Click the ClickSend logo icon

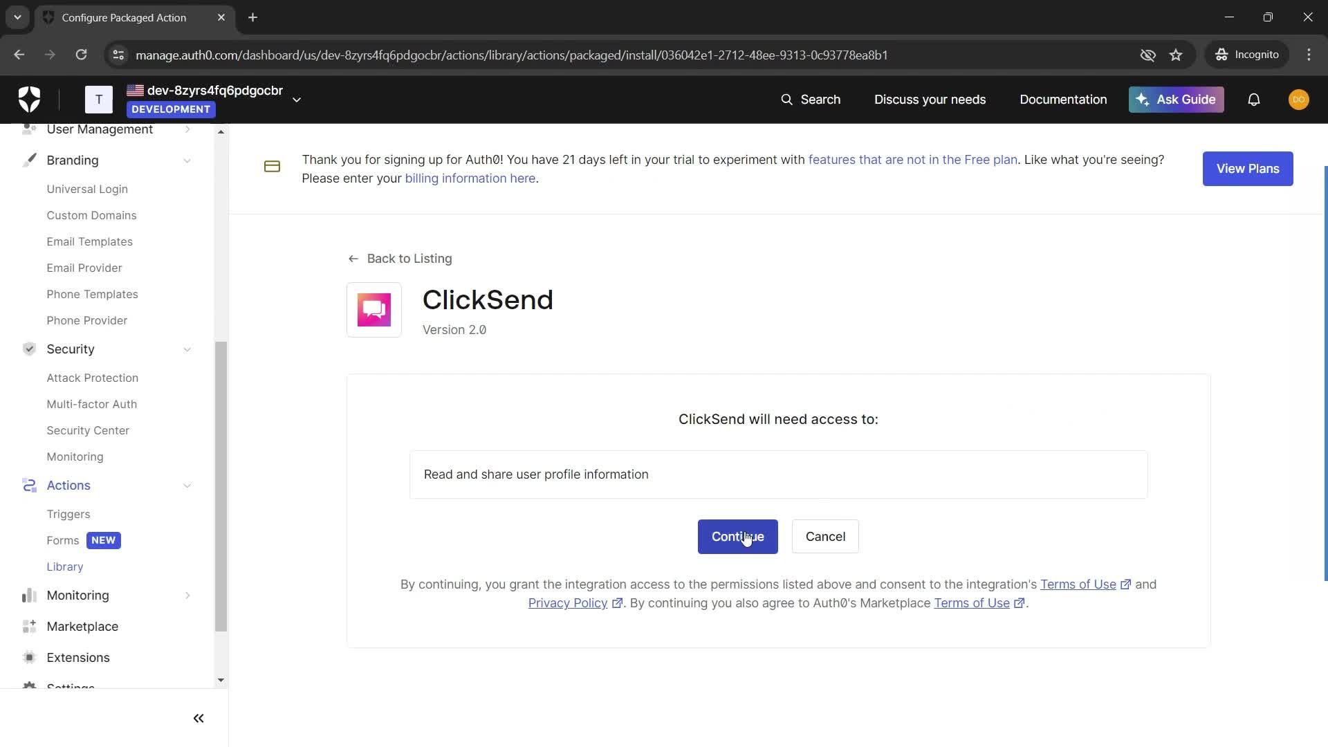pos(373,310)
